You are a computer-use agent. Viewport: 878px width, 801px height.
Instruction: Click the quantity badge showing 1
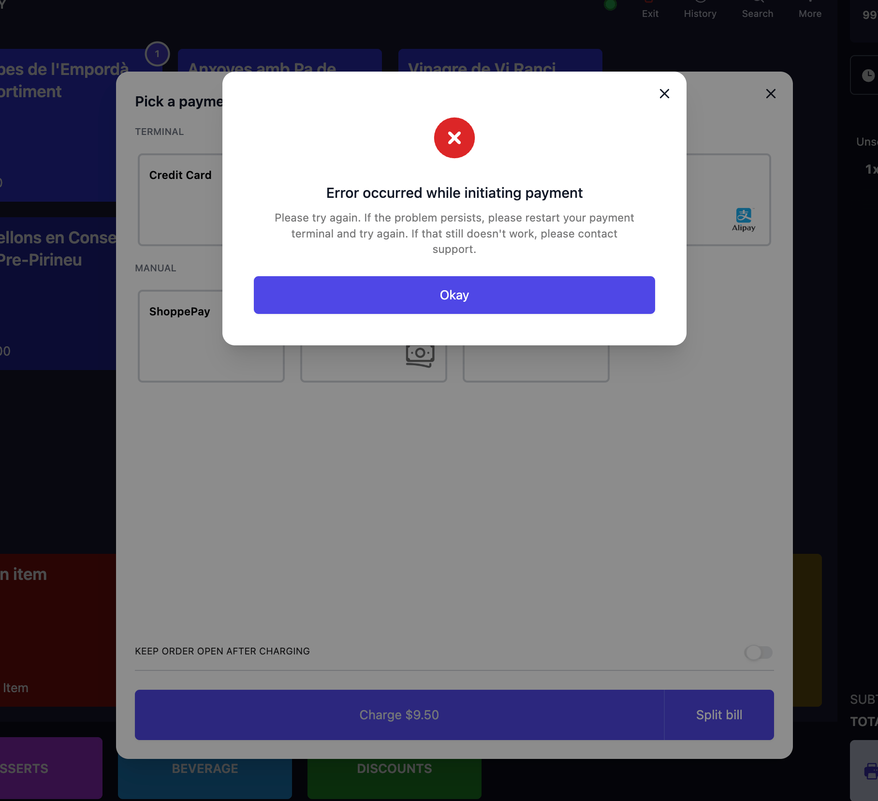(157, 54)
